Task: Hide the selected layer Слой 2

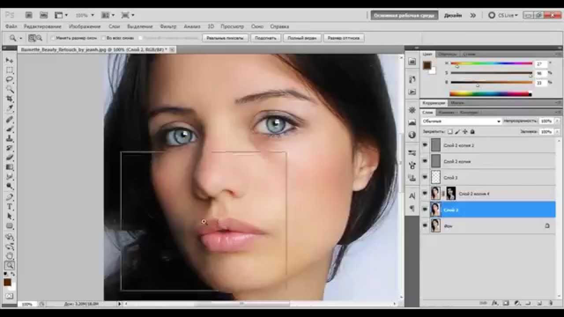Action: coord(425,210)
